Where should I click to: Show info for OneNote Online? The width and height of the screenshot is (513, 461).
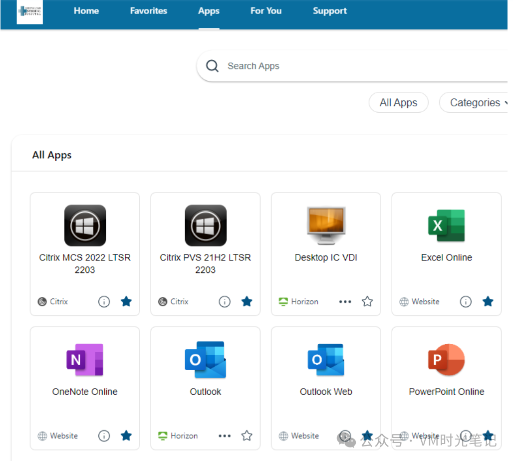104,436
